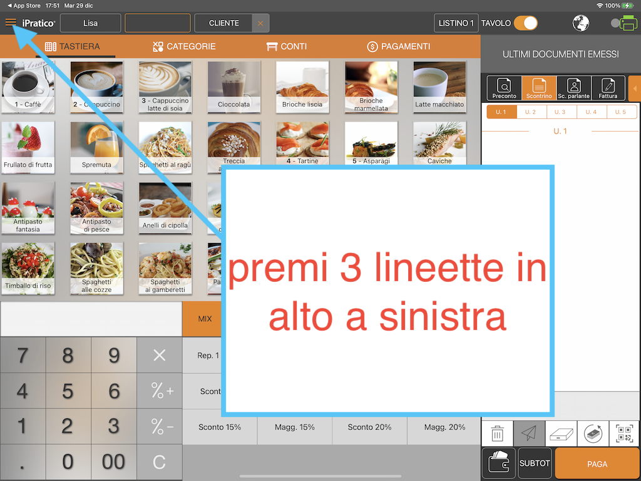641x481 pixels.
Task: Select the Scontrino document type
Action: coord(539,88)
